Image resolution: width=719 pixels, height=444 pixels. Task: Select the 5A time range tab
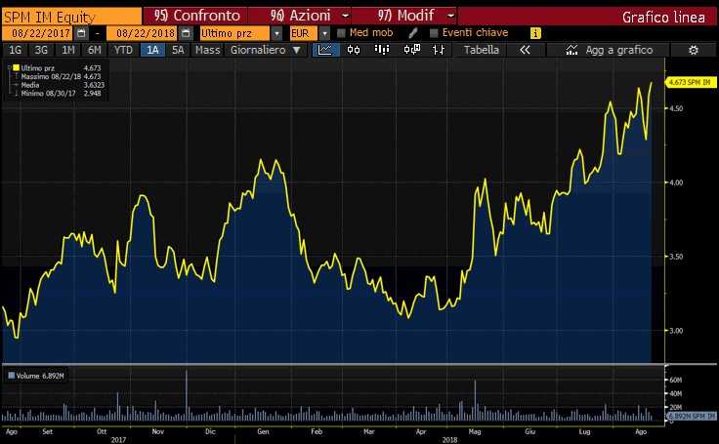tap(178, 50)
